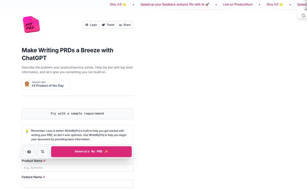The image size is (307, 190).
Task: Open the pink My PRD logo
Action: pyautogui.click(x=31, y=25)
